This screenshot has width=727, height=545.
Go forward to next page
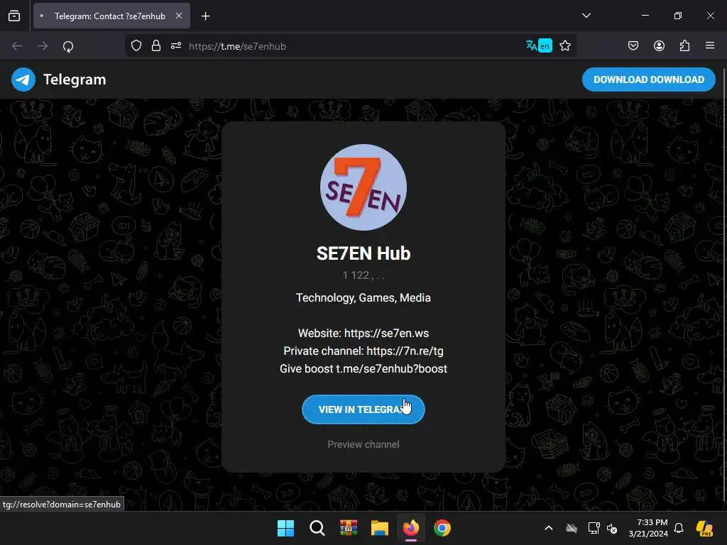tap(43, 46)
